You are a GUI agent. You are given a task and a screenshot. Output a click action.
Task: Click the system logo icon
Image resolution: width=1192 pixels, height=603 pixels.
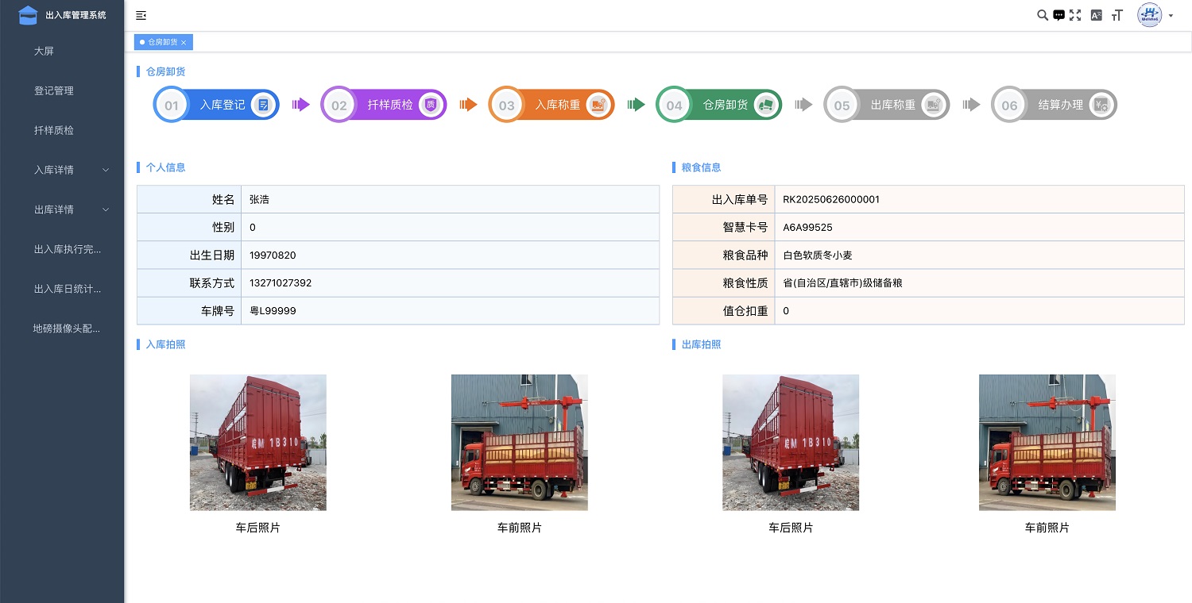click(x=28, y=15)
